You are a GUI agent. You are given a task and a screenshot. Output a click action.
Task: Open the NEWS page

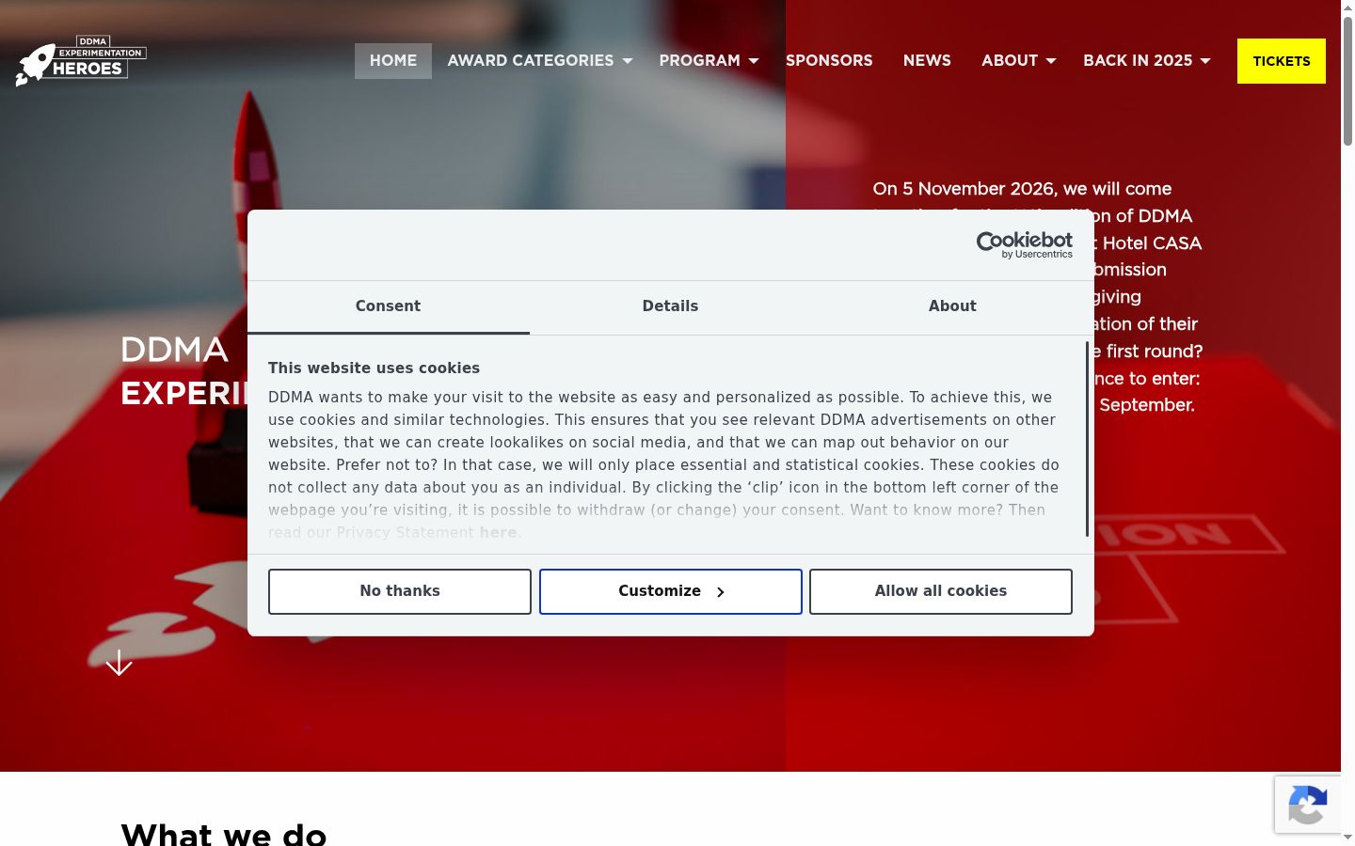click(927, 61)
